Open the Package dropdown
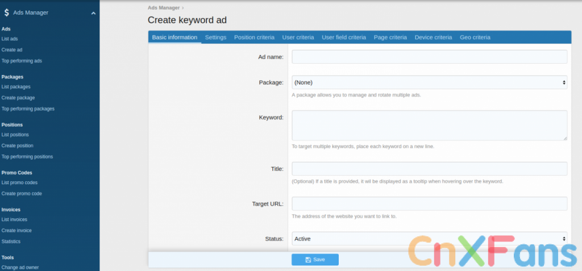The image size is (582, 271). (429, 82)
